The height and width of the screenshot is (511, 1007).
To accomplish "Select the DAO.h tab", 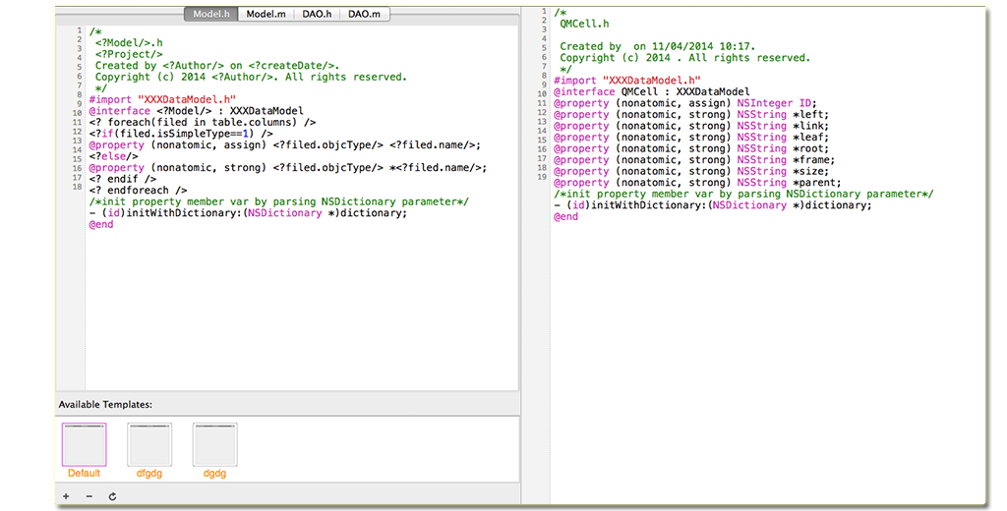I will pos(318,14).
